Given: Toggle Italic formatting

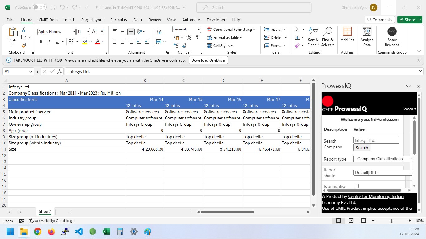Looking at the screenshot, I should pyautogui.click(x=49, y=42).
